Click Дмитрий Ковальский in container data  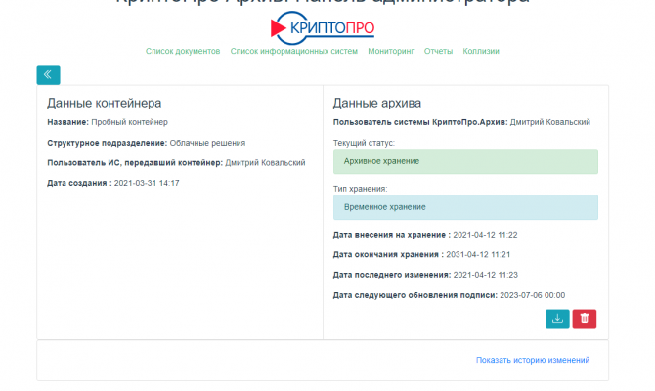click(265, 163)
